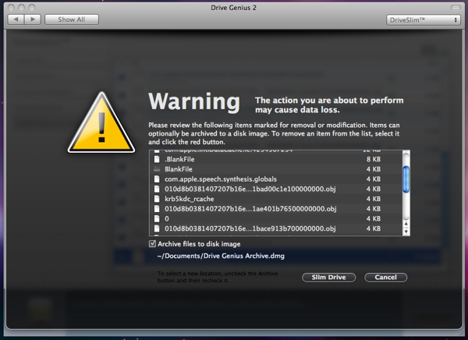468x340 pixels.
Task: Click the krb5kdc_rcache file icon
Action: 157,199
